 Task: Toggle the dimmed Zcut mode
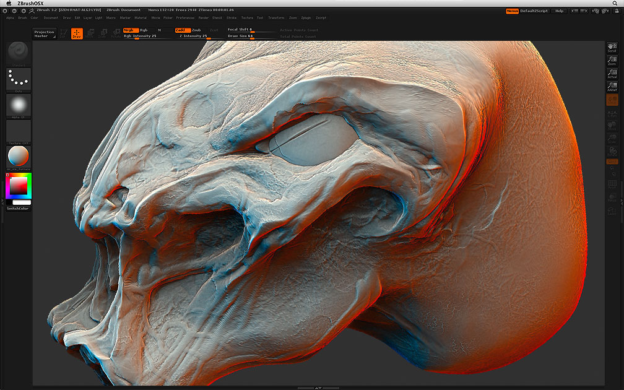(x=214, y=30)
